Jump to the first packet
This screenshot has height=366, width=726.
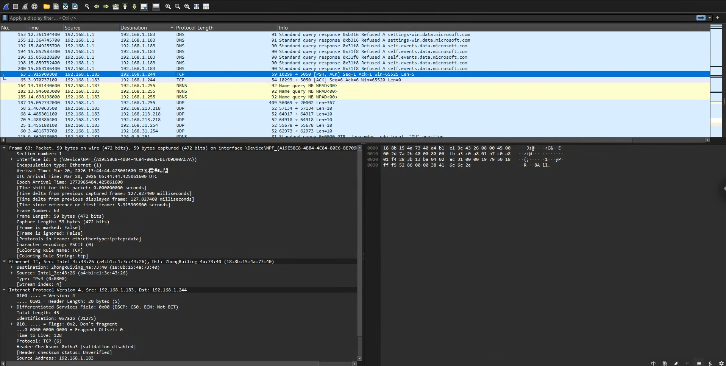click(125, 6)
